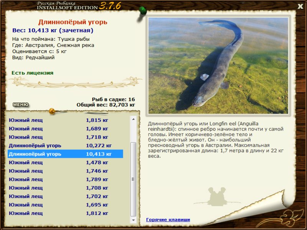Select Южный лещ 1,708 кг row

pos(65,188)
